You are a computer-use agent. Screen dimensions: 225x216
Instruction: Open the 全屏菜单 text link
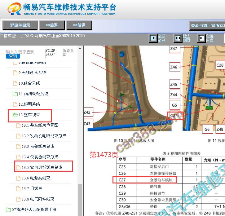click(x=161, y=38)
